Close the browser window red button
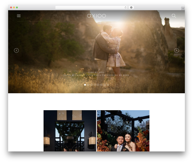 [x=11, y=7]
